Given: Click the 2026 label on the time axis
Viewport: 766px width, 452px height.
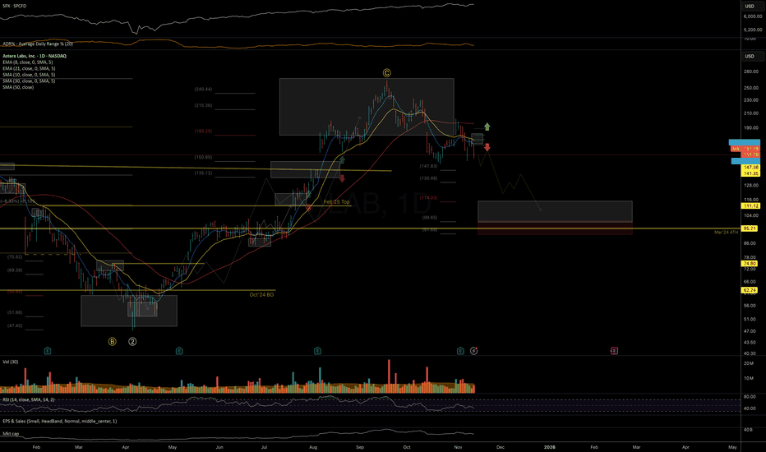Looking at the screenshot, I should pos(549,446).
